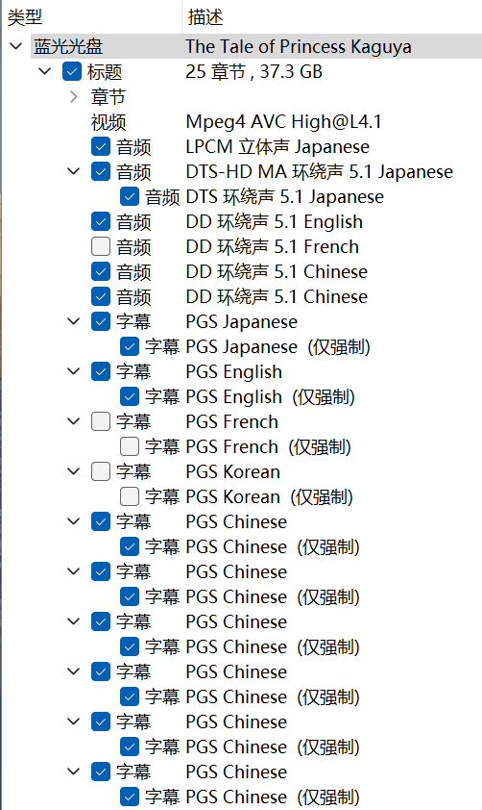
Task: Click the 描述 column header
Action: click(x=205, y=17)
